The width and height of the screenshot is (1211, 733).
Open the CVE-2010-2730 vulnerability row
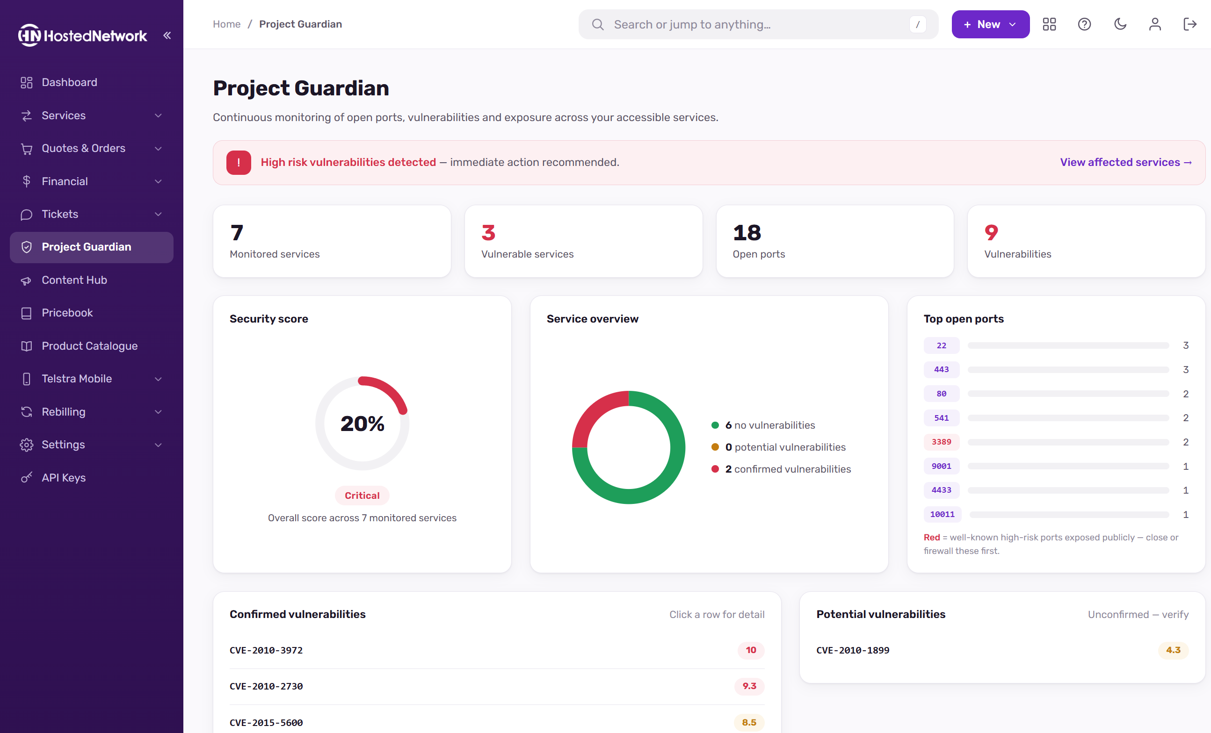point(497,686)
